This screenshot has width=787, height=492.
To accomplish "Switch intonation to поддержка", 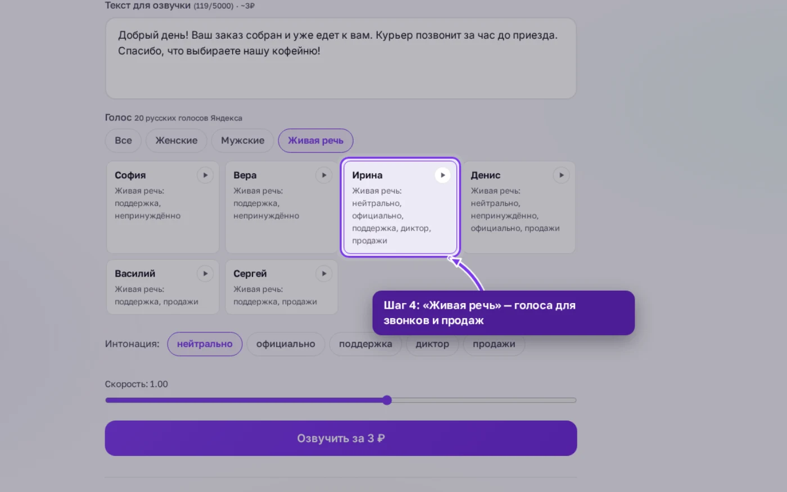I will [365, 344].
